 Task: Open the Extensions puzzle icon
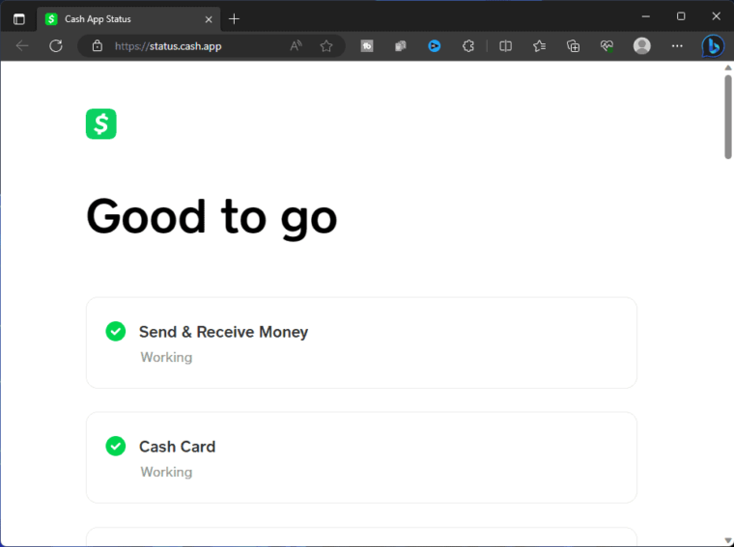coord(468,45)
